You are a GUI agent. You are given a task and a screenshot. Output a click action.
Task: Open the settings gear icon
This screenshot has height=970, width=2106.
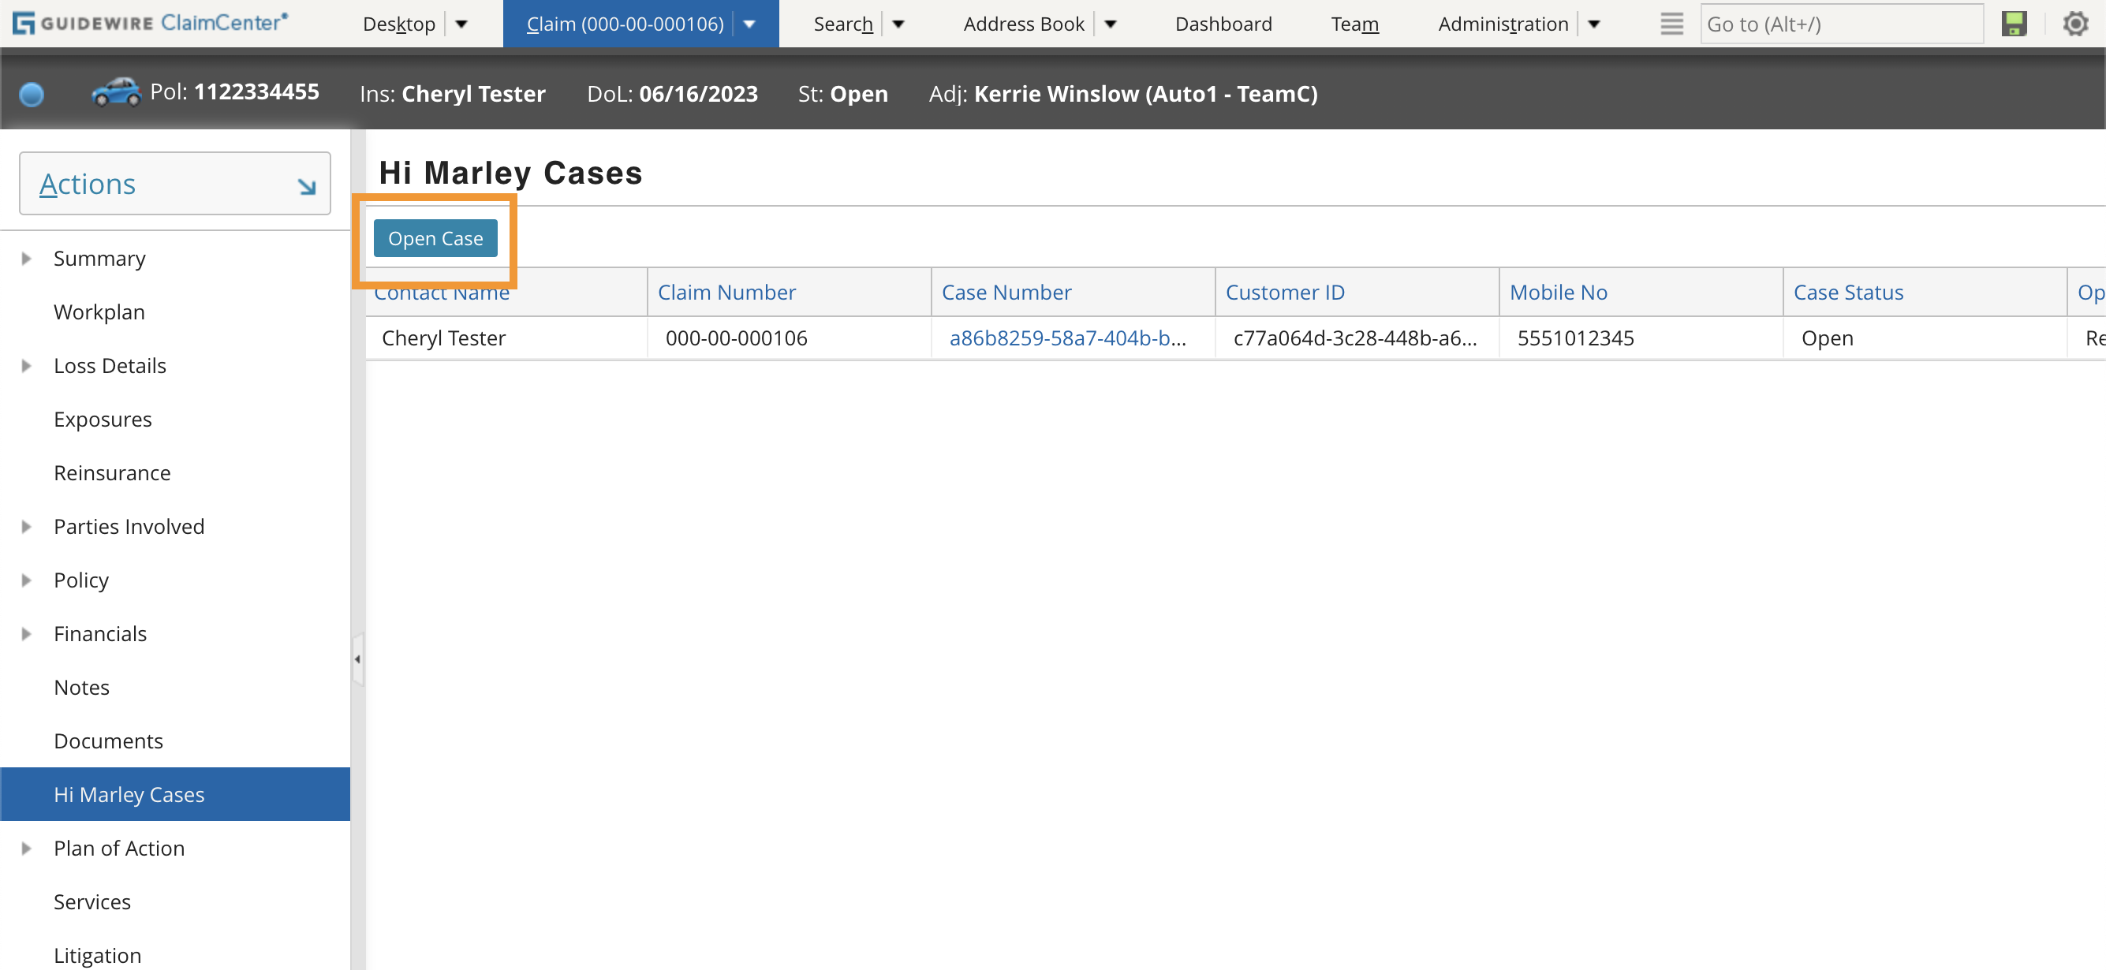point(2076,24)
